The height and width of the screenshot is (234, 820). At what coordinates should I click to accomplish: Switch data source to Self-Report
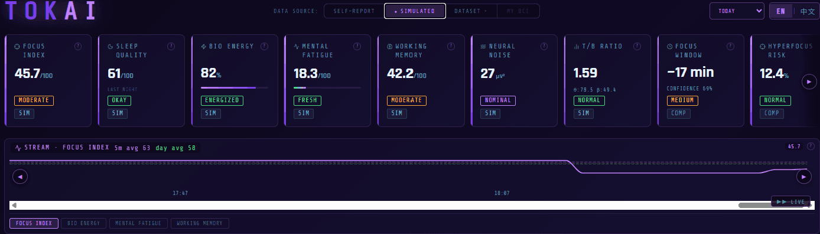[354, 11]
